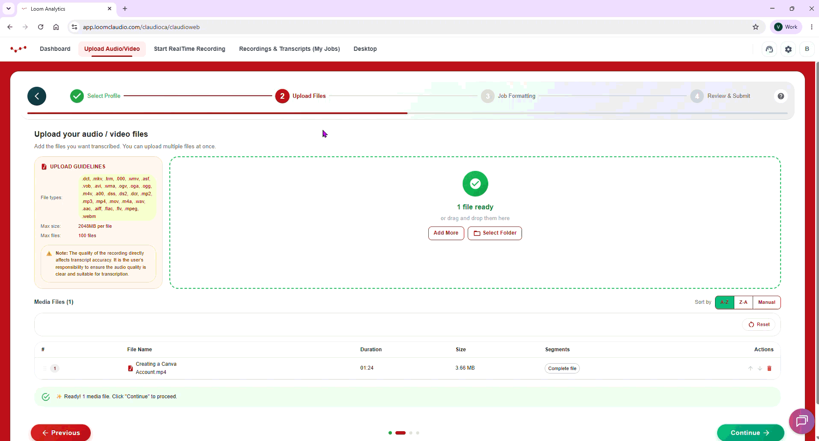Open the user avatar B menu
This screenshot has height=441, width=819.
coord(807,49)
